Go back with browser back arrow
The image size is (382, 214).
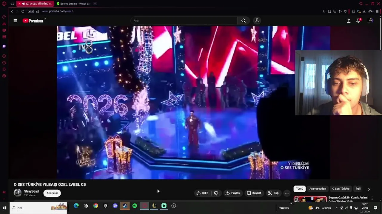click(x=12, y=11)
